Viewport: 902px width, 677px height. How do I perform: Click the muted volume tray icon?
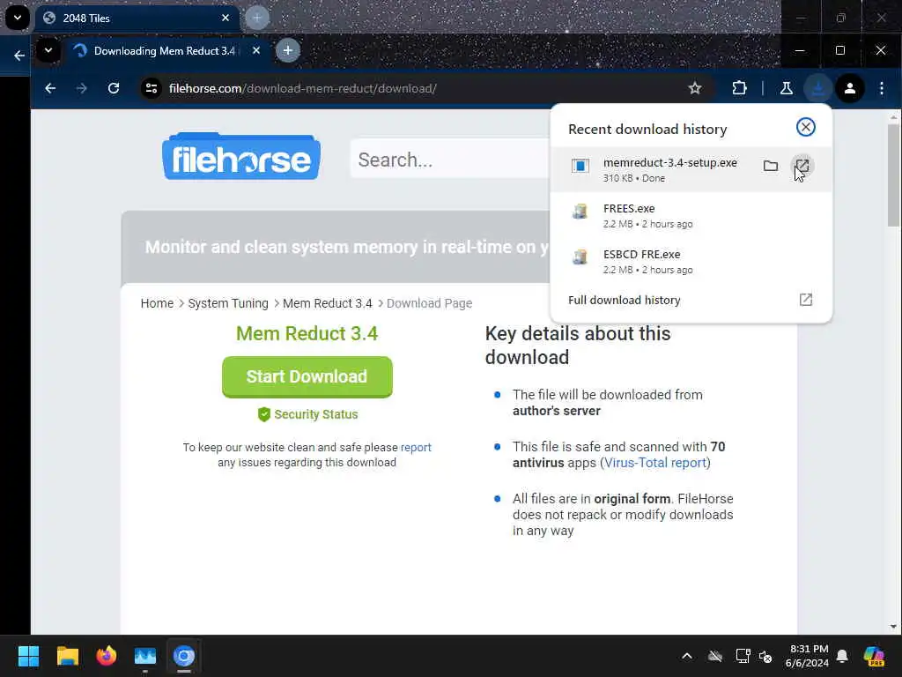click(x=765, y=656)
